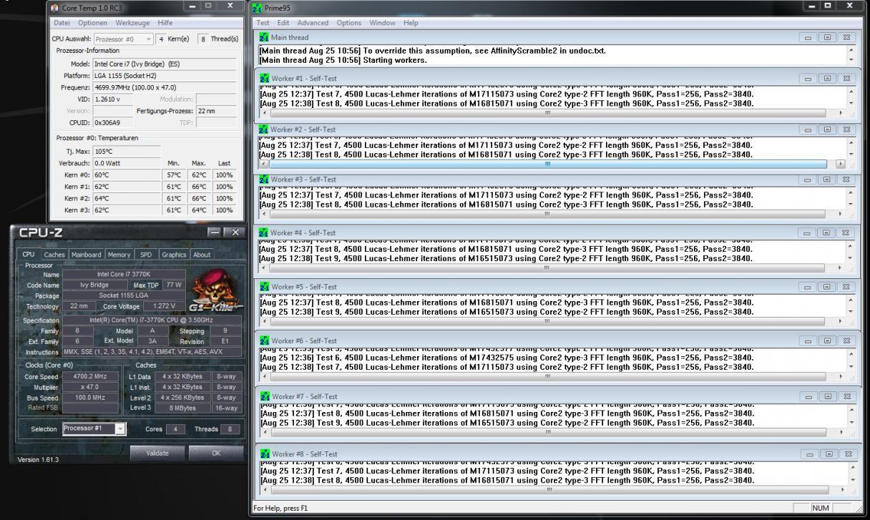Image resolution: width=870 pixels, height=520 pixels.
Task: Click the Kern #2 temperature 64°C
Action: (127, 198)
